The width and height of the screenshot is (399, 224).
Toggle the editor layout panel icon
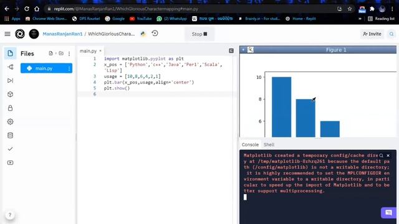click(x=231, y=51)
